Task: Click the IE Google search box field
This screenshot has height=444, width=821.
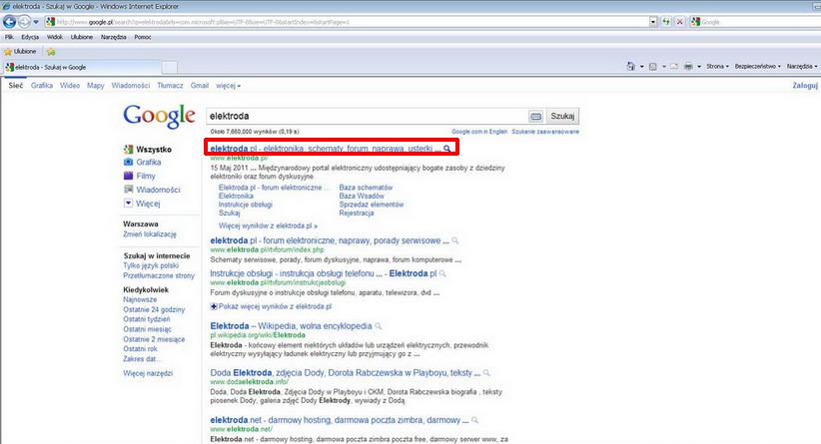Action: 760,22
